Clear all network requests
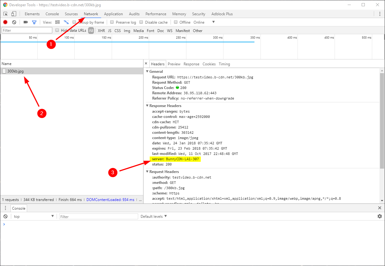Image resolution: width=385 pixels, height=266 pixels. [14, 22]
